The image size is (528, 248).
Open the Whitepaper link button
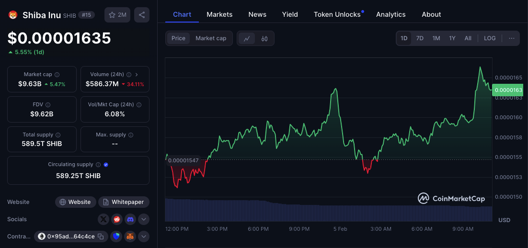coord(124,202)
